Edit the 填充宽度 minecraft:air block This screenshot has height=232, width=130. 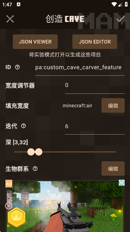(x=113, y=105)
